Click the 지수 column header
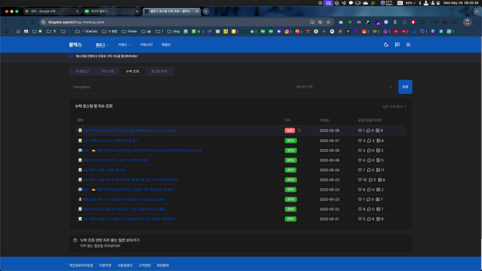This screenshot has width=482, height=271. click(287, 120)
